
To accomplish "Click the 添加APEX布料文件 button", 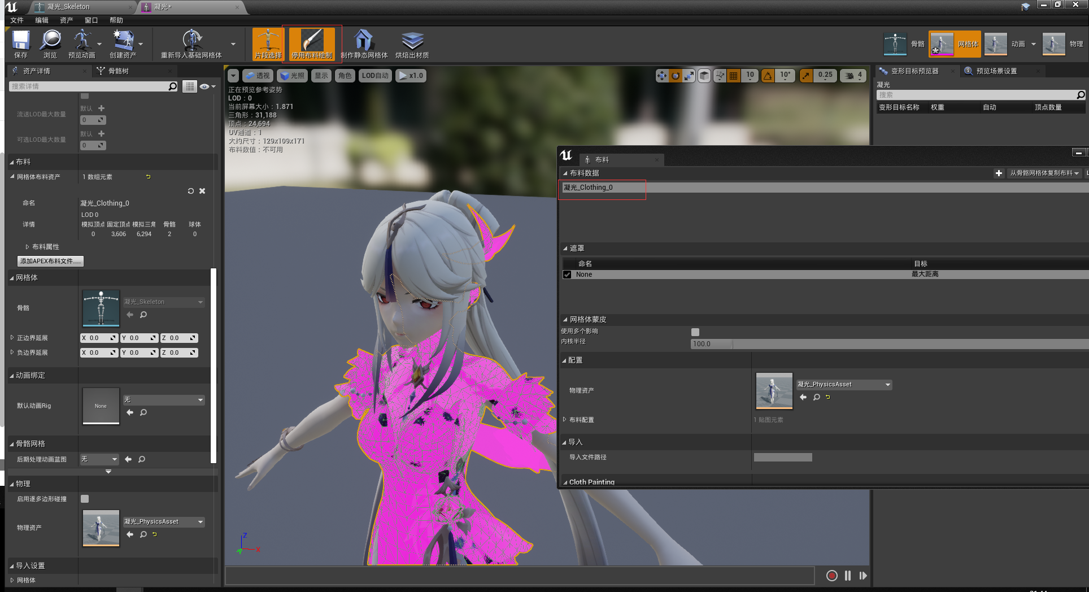I will (51, 261).
